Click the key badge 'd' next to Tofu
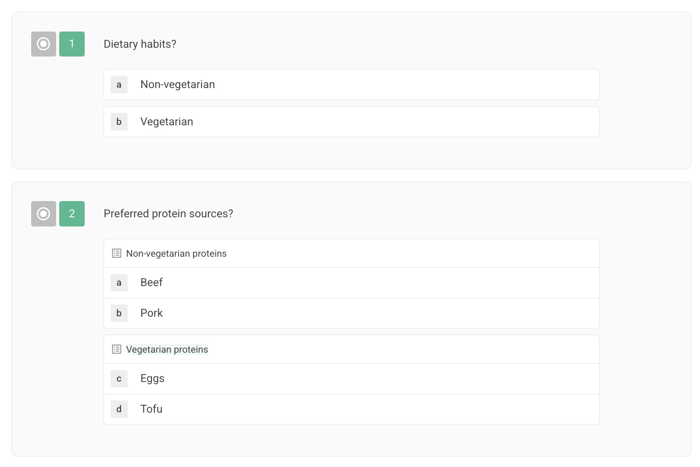700x467 pixels. click(x=118, y=409)
